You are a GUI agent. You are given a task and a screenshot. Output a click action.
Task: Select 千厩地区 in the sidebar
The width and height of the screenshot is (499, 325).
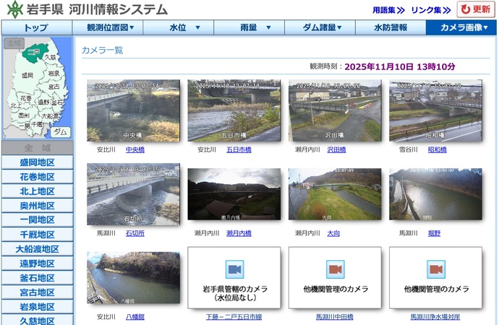click(37, 235)
